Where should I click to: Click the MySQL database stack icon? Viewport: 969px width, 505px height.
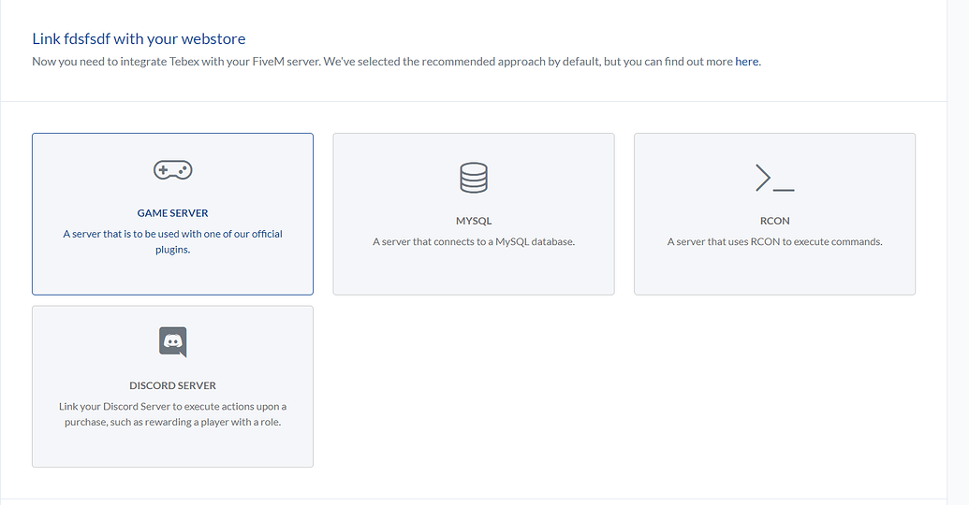pos(474,178)
